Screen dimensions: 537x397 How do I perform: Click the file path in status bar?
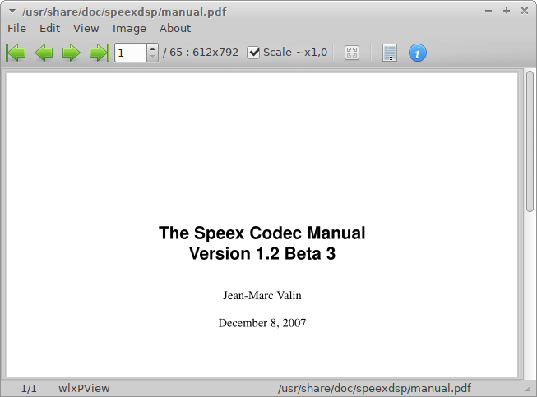pyautogui.click(x=374, y=389)
